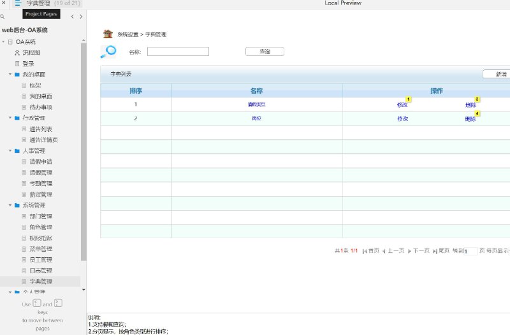Select the 流程图 flowchart page icon
The image size is (510, 335).
click(x=17, y=53)
